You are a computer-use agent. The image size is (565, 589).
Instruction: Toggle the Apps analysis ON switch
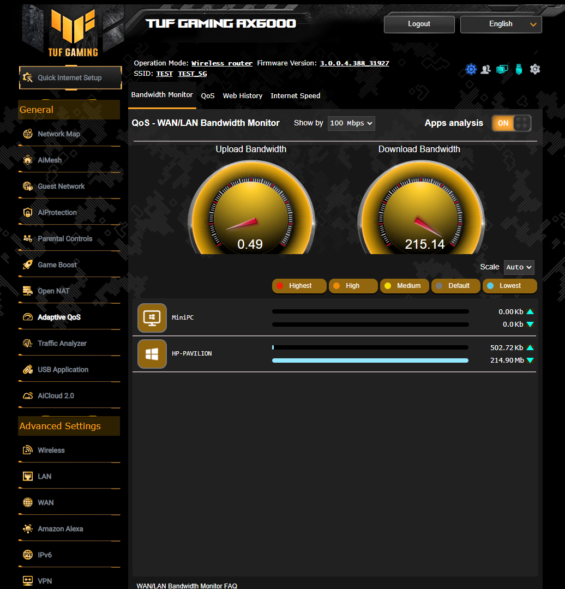(511, 123)
